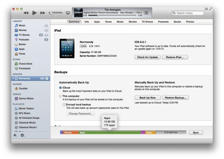Click Back Up Now button
Screen dimensions: 224x159
pyautogui.click(x=148, y=97)
